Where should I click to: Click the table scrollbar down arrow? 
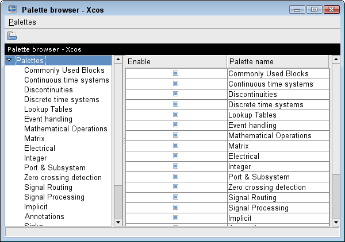(x=336, y=222)
